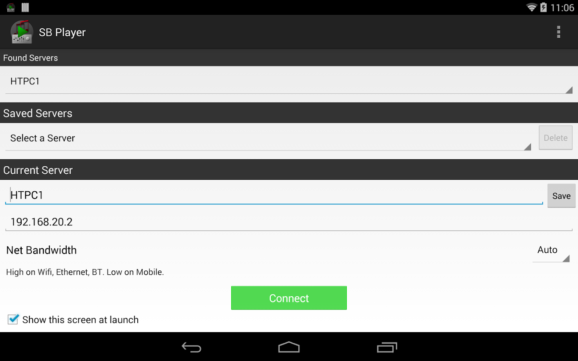Image resolution: width=578 pixels, height=361 pixels.
Task: Edit the 192.168.20.2 address field
Action: (289, 222)
